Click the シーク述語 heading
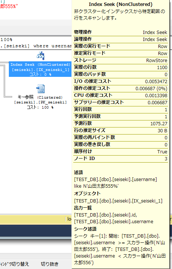This screenshot has width=172, height=269. (85, 229)
